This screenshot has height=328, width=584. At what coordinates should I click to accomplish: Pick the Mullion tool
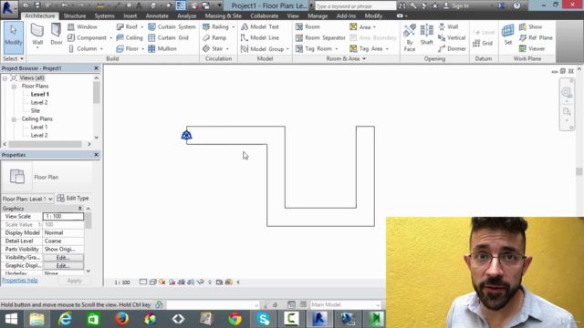(x=162, y=48)
